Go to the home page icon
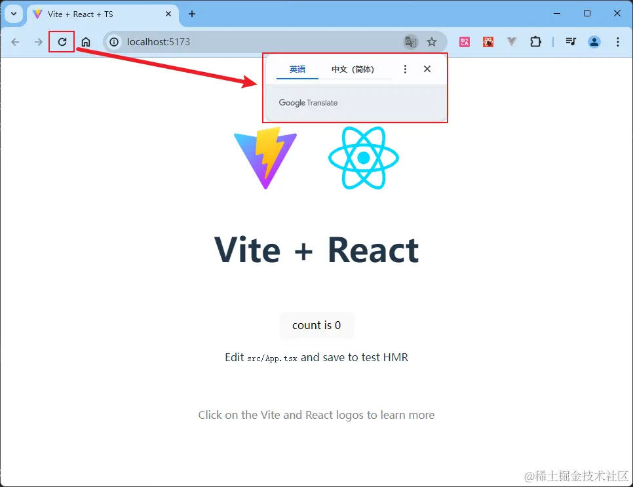This screenshot has height=487, width=633. coord(86,42)
